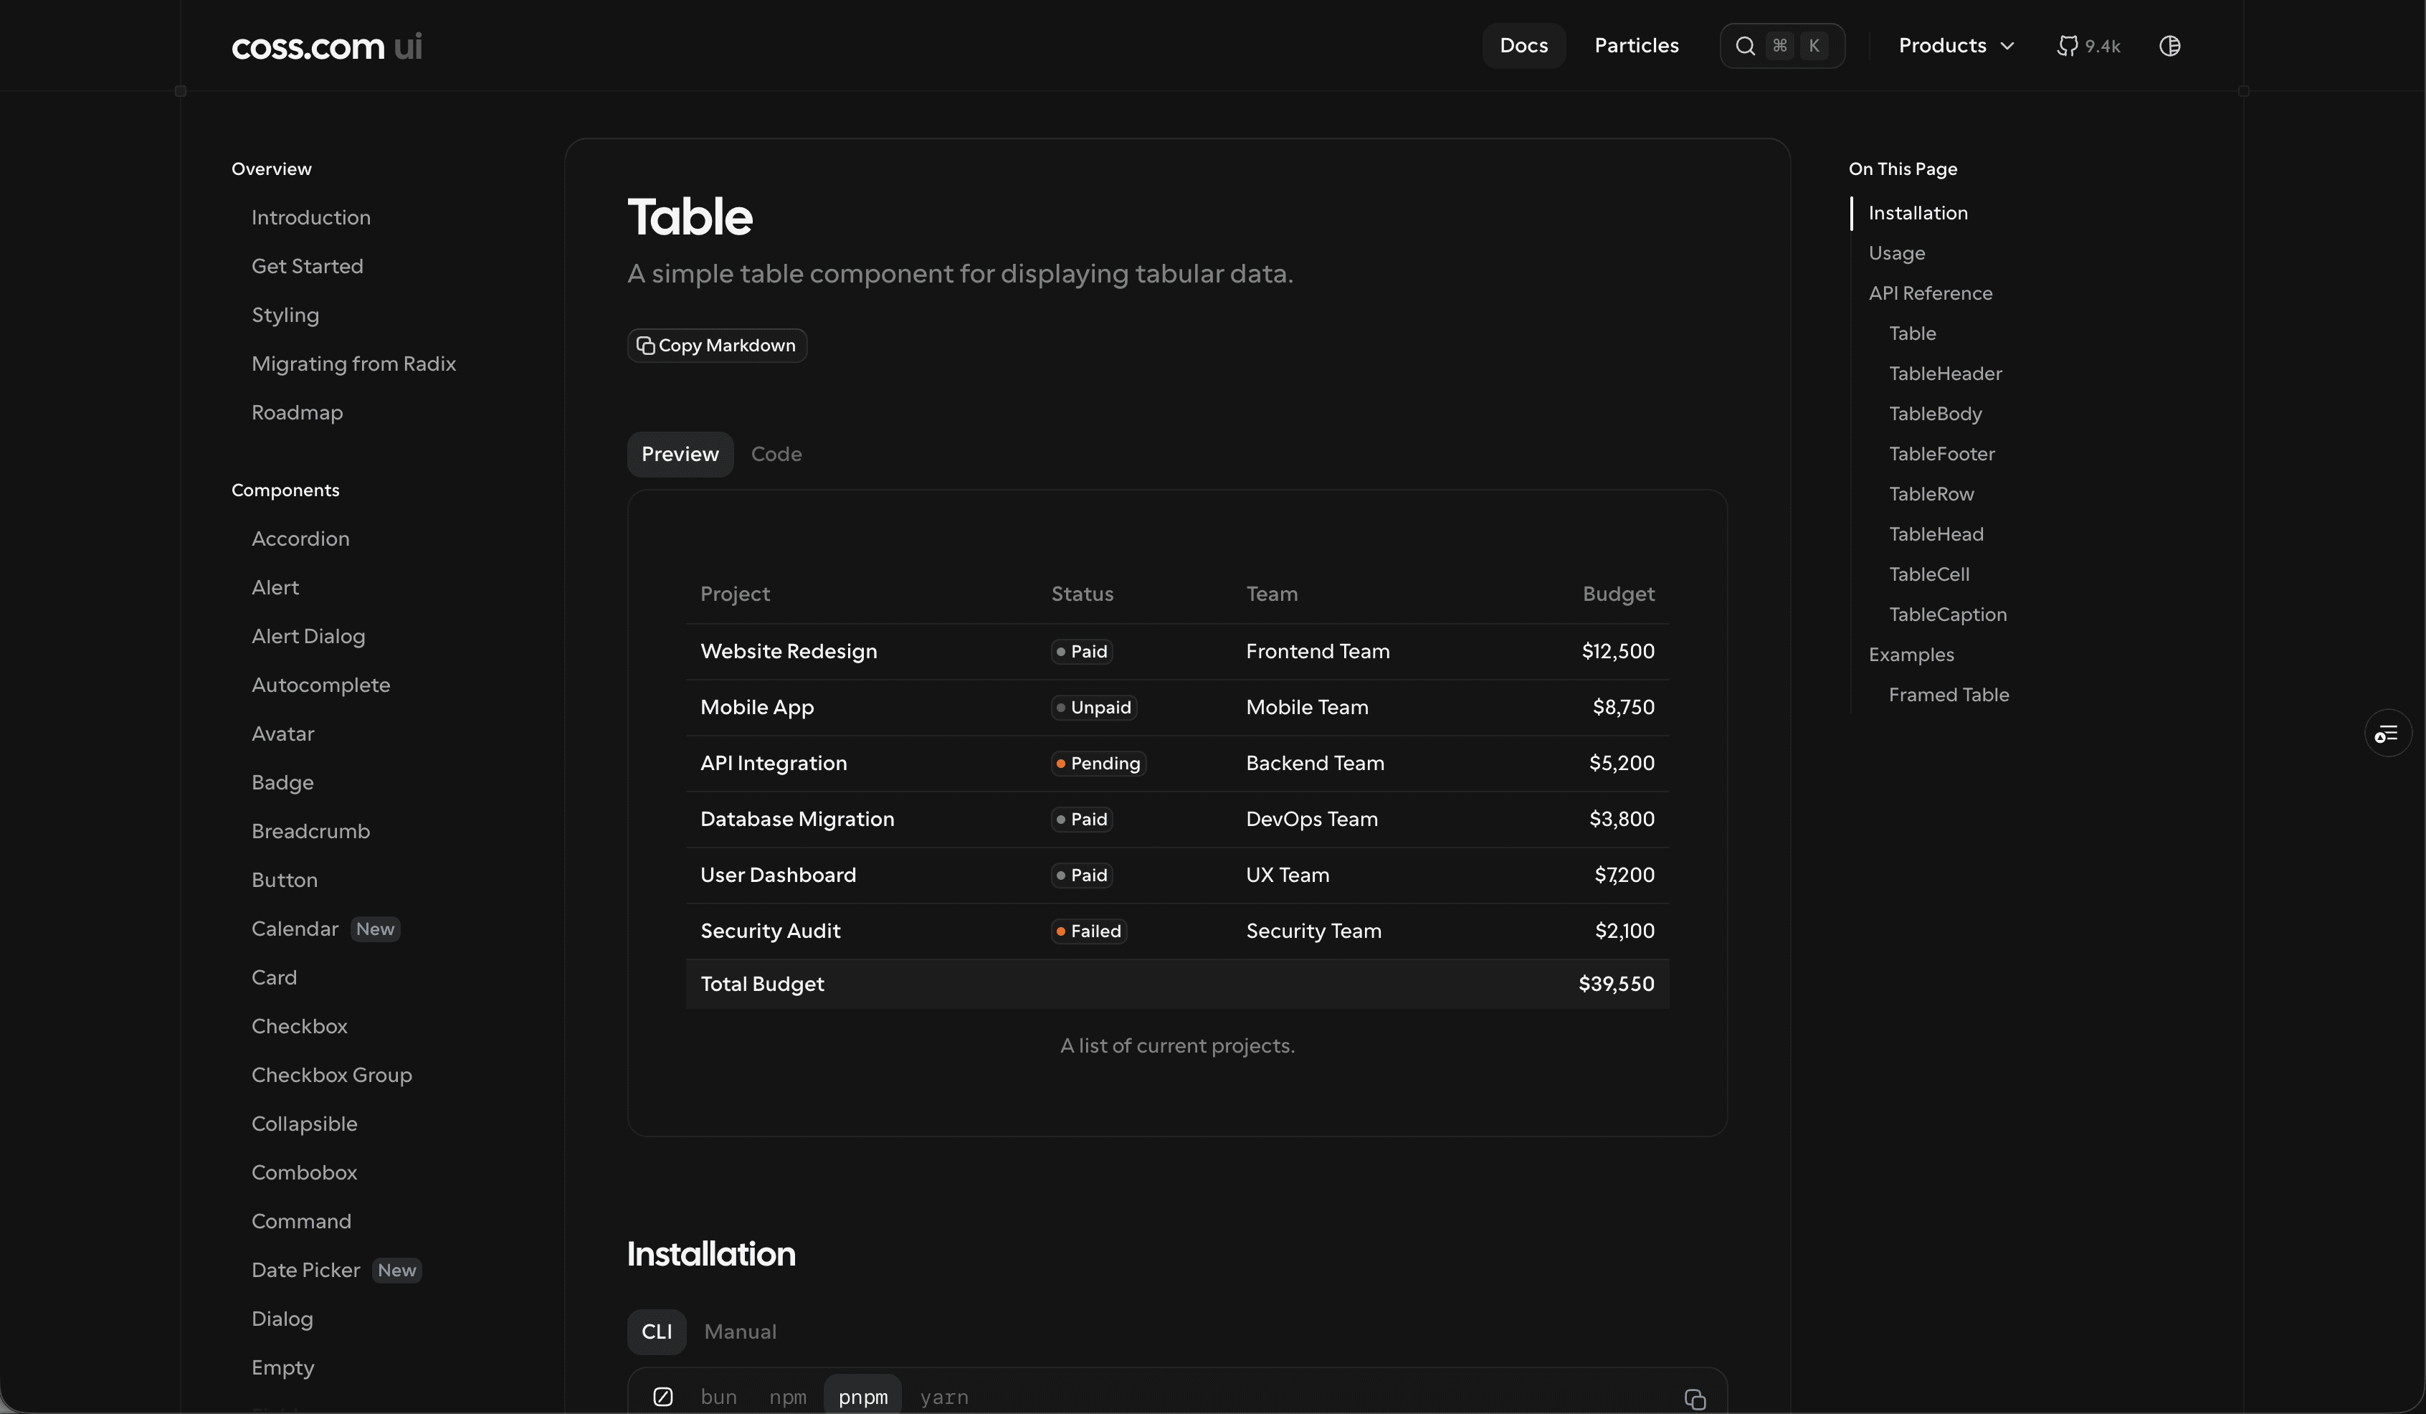Copy the install command via copy icon
This screenshot has height=1414, width=2426.
pyautogui.click(x=1694, y=1399)
